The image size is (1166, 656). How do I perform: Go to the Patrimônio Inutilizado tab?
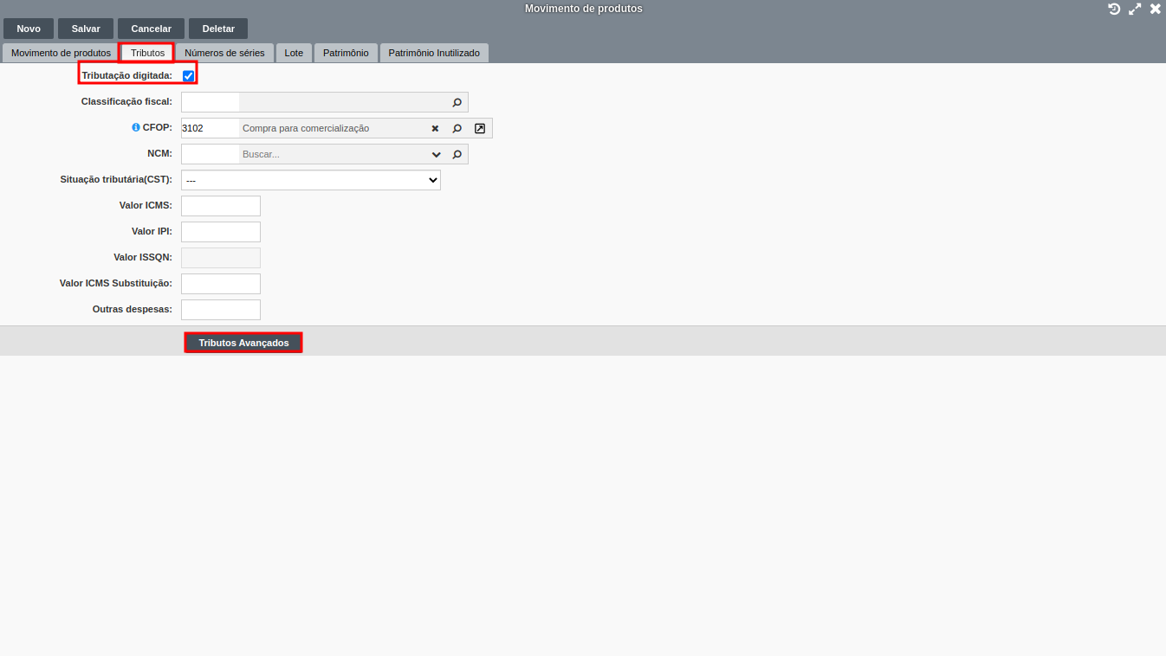(x=433, y=53)
